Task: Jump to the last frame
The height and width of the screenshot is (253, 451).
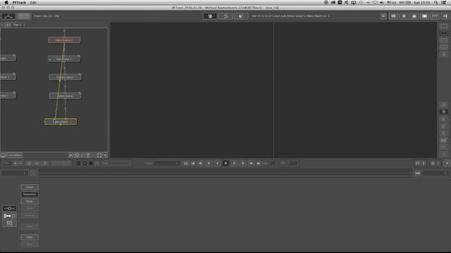Action: click(259, 163)
